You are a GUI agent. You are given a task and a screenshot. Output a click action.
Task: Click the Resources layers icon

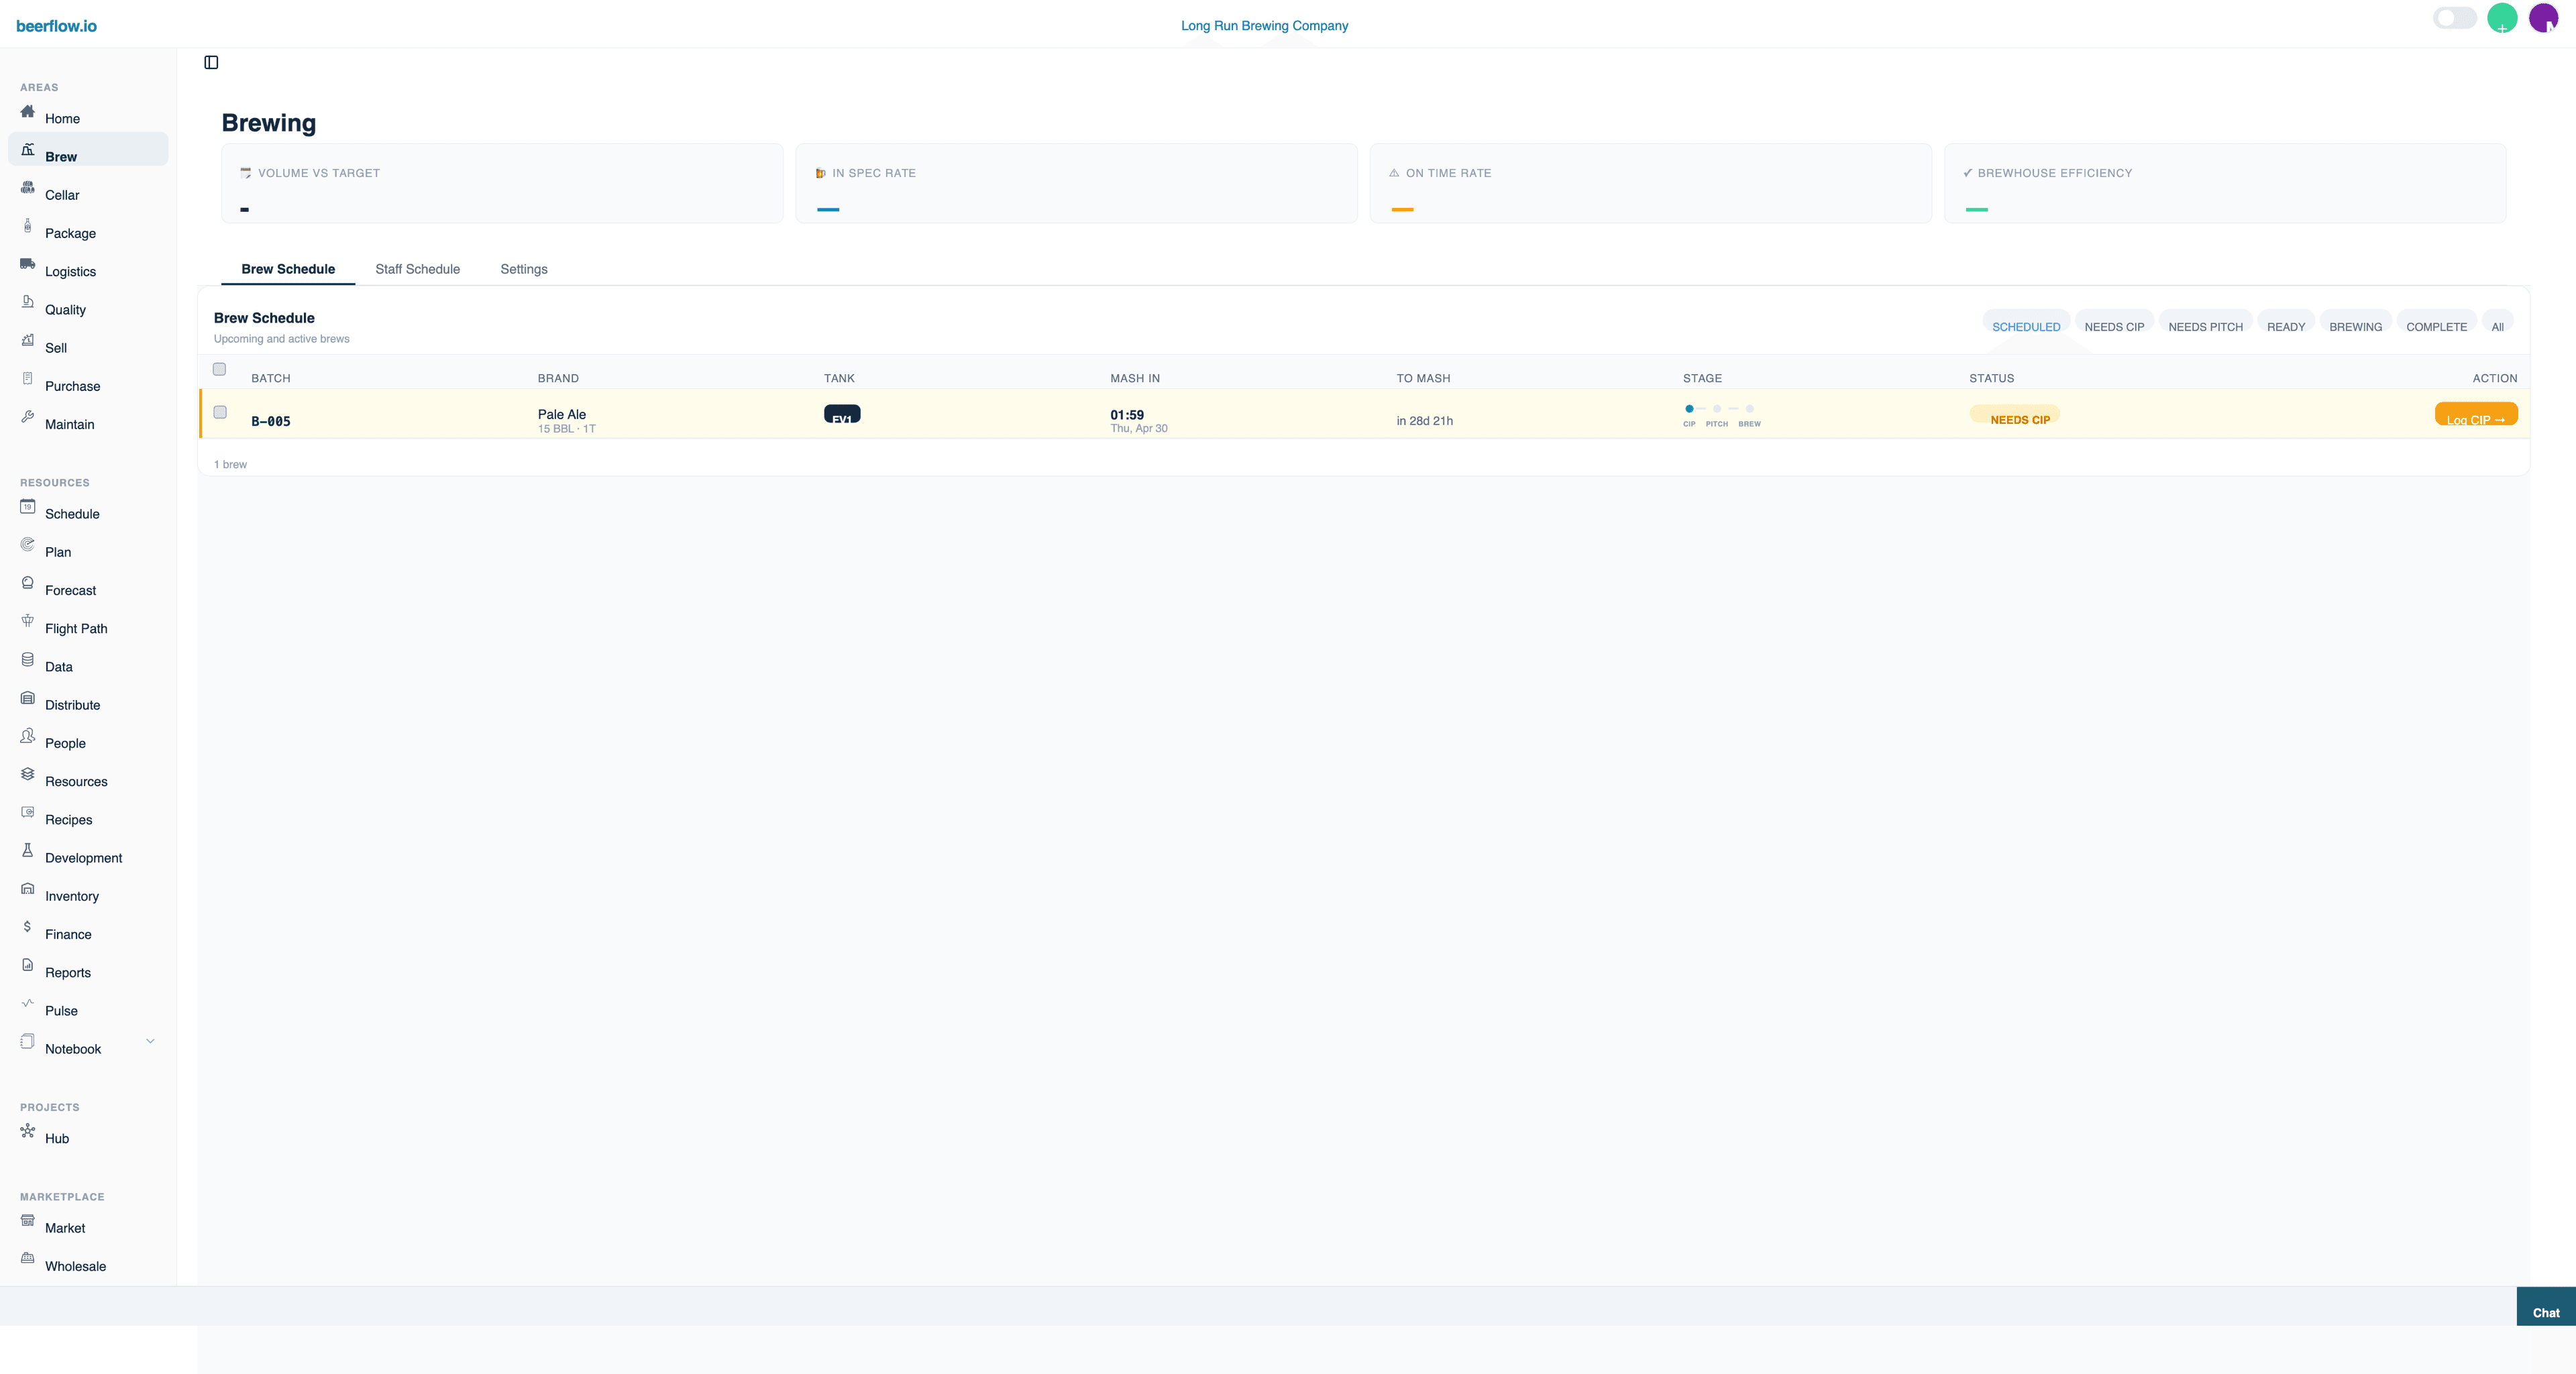point(28,773)
